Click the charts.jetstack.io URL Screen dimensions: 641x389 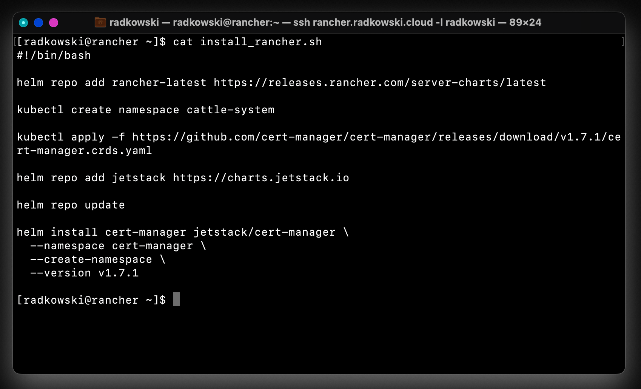(261, 178)
